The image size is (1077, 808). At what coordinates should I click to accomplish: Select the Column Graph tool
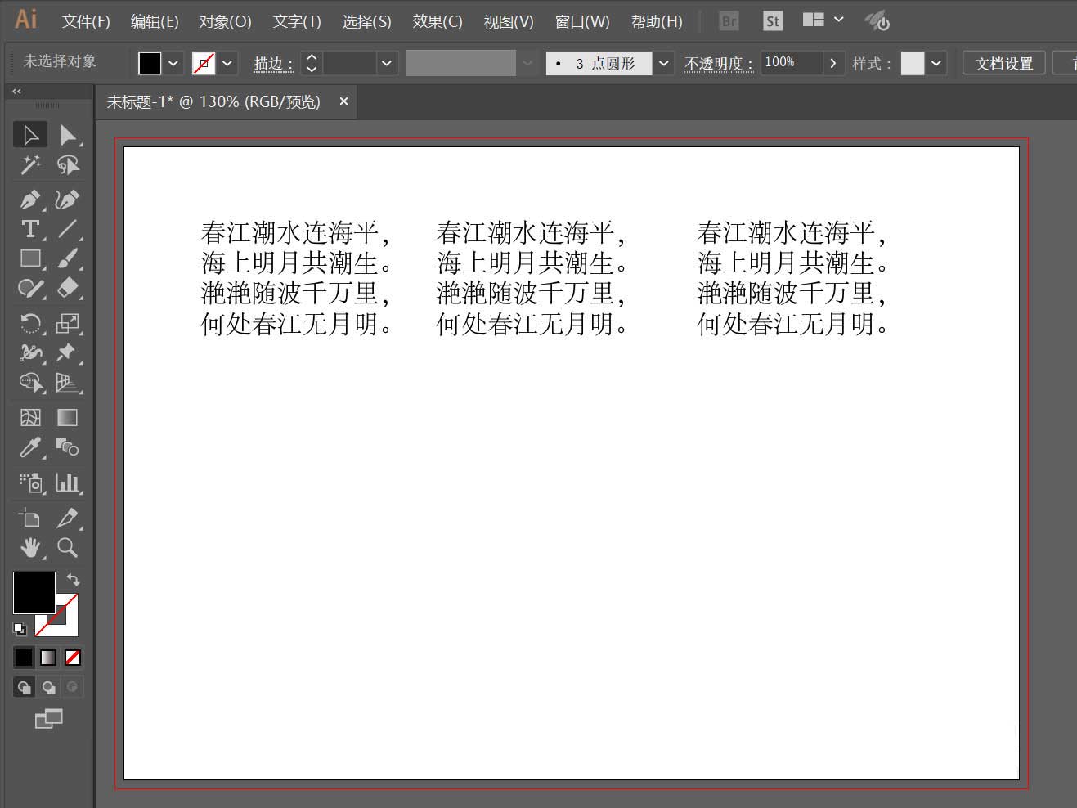click(68, 483)
